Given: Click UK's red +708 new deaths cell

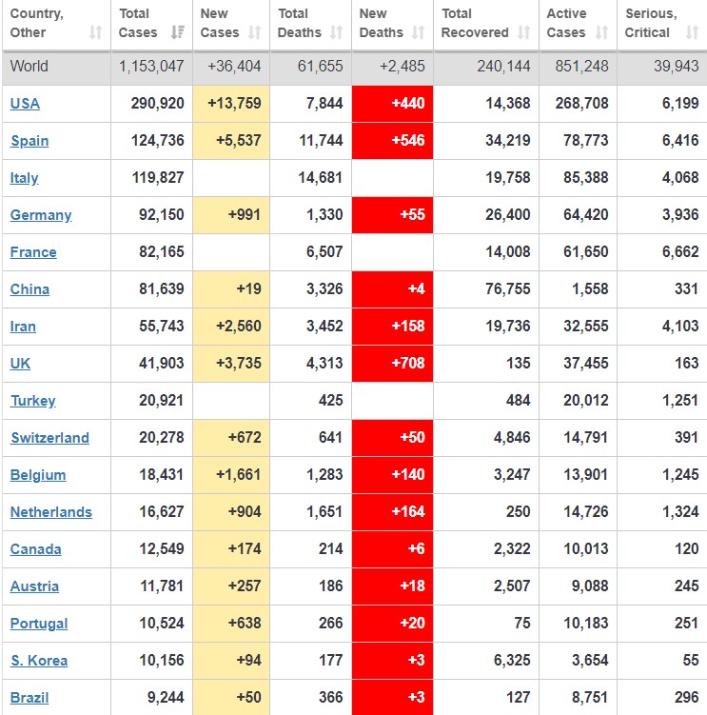Looking at the screenshot, I should (x=393, y=364).
